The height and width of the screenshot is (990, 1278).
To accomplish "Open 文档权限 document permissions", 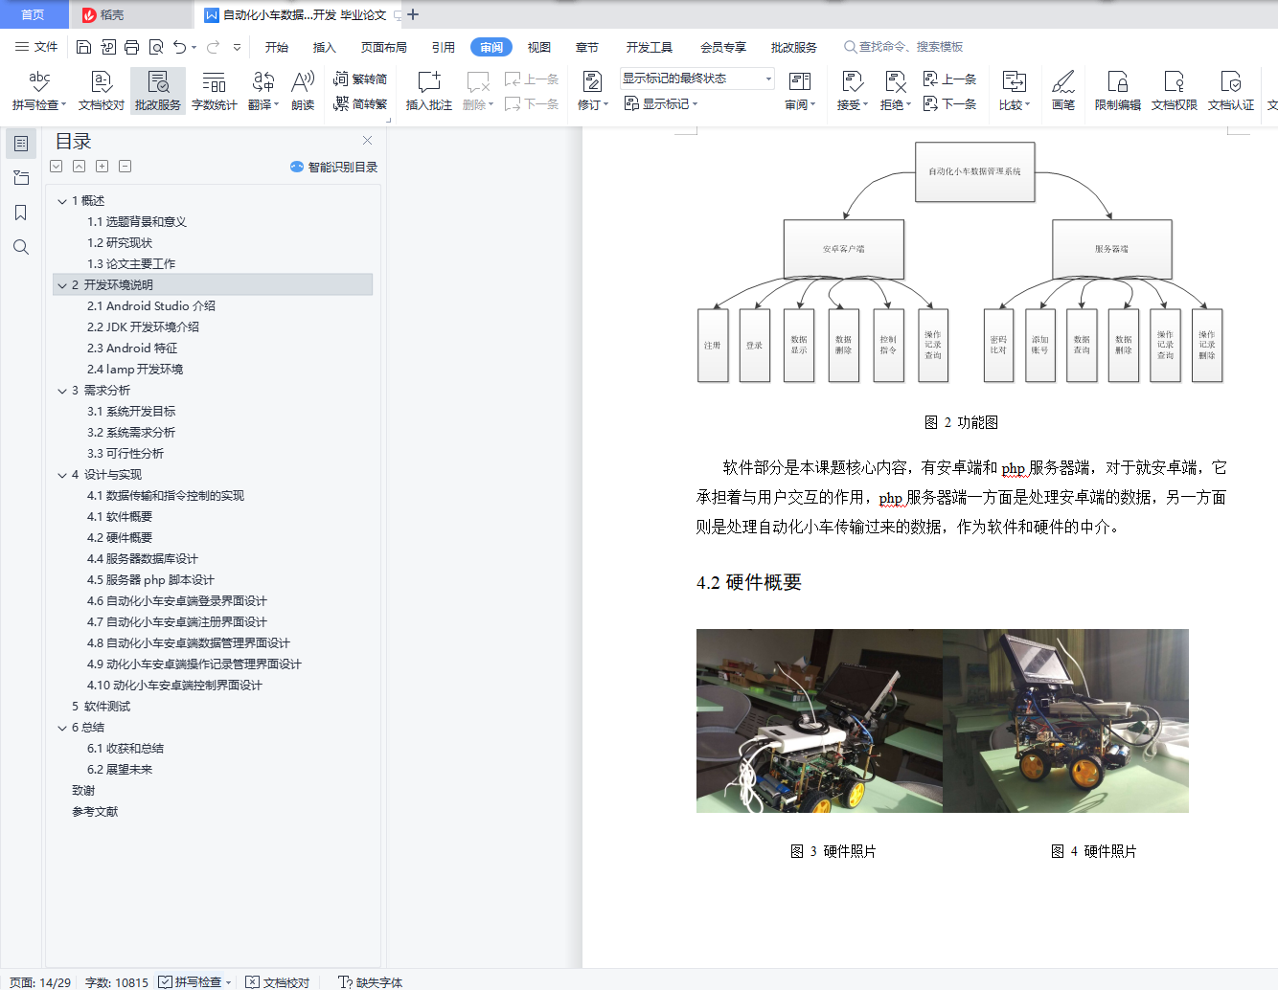I will tap(1175, 91).
